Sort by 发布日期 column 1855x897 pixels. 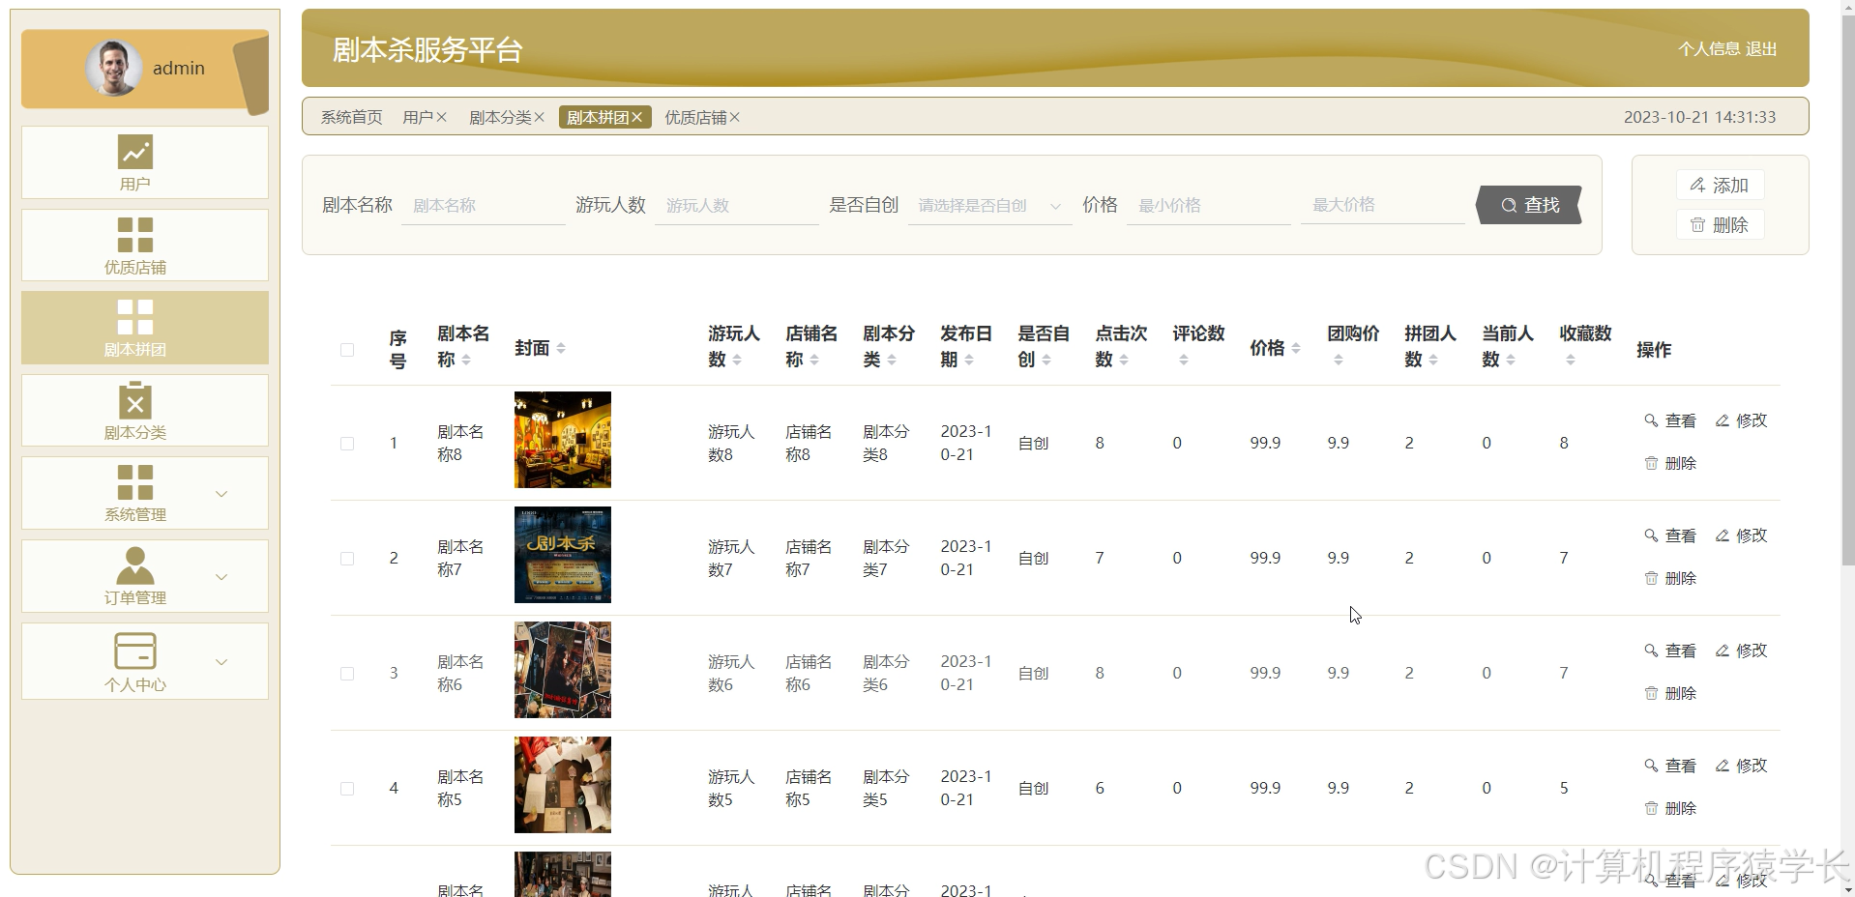pos(969,360)
